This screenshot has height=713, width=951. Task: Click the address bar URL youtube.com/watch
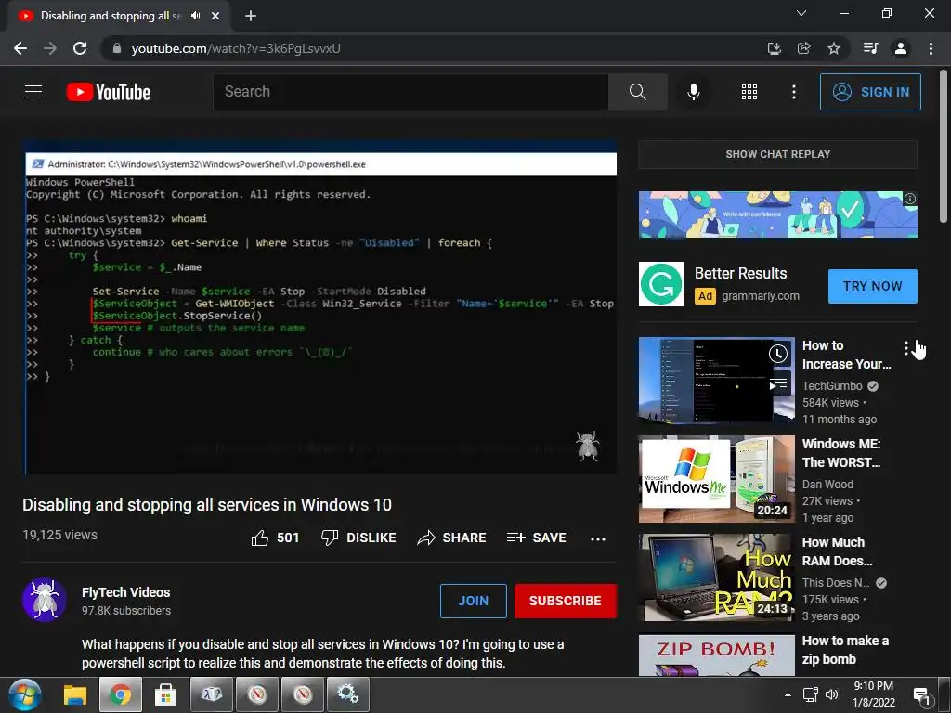tap(236, 48)
